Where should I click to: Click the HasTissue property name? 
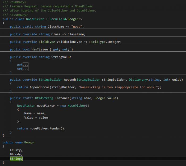click(x=40, y=49)
